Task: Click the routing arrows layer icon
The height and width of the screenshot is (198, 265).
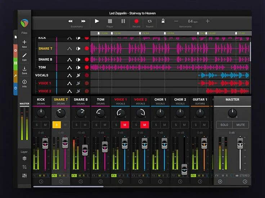Action: pyautogui.click(x=24, y=167)
